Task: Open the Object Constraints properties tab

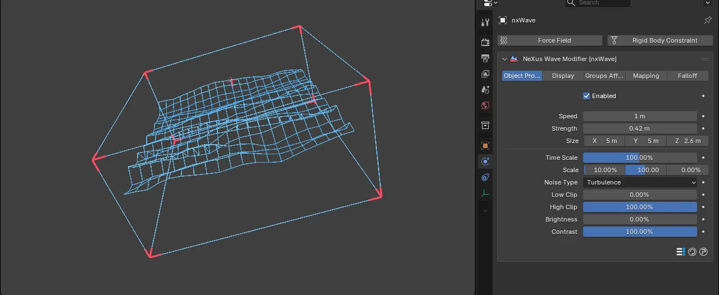Action: (485, 177)
